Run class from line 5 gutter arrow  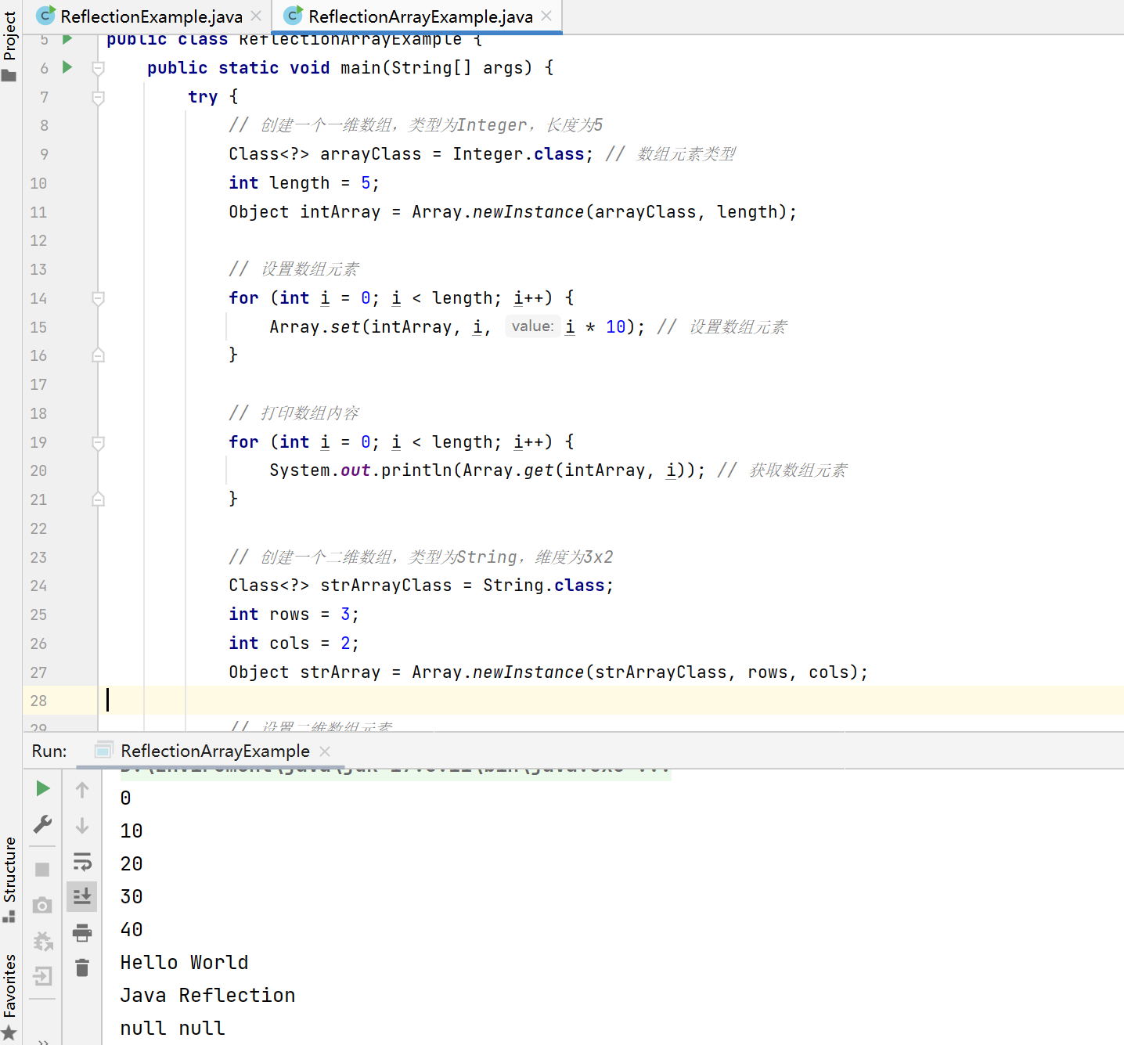(x=67, y=38)
